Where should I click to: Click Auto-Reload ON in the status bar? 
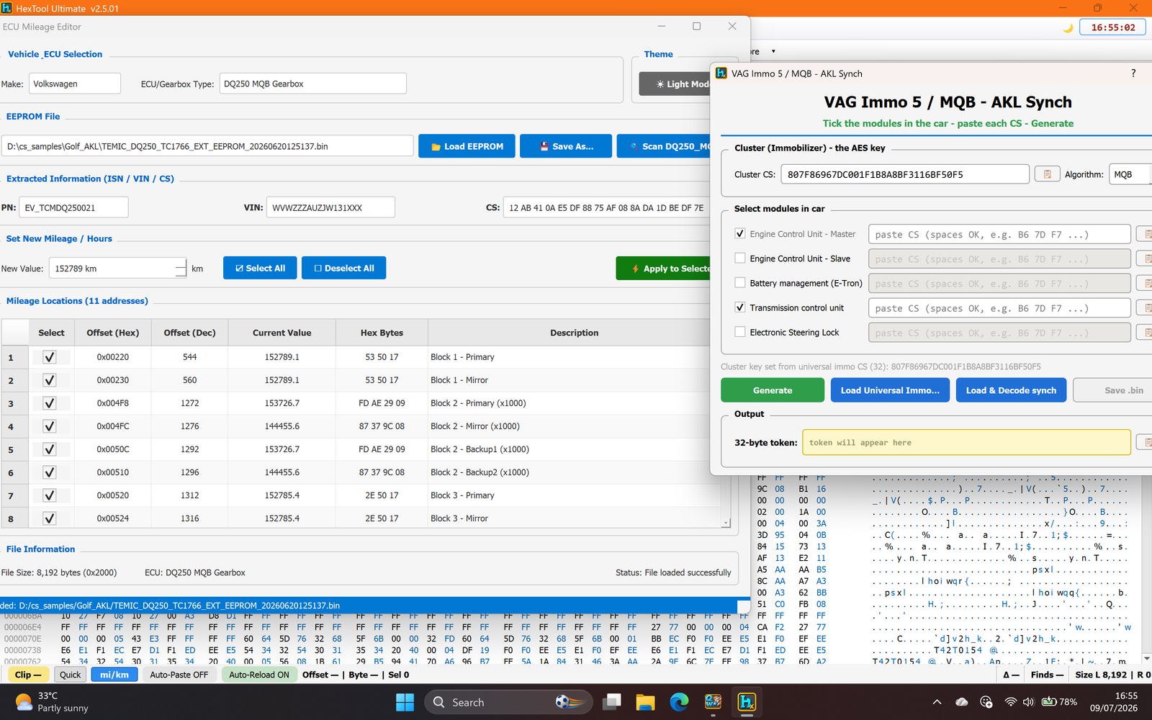tap(259, 675)
